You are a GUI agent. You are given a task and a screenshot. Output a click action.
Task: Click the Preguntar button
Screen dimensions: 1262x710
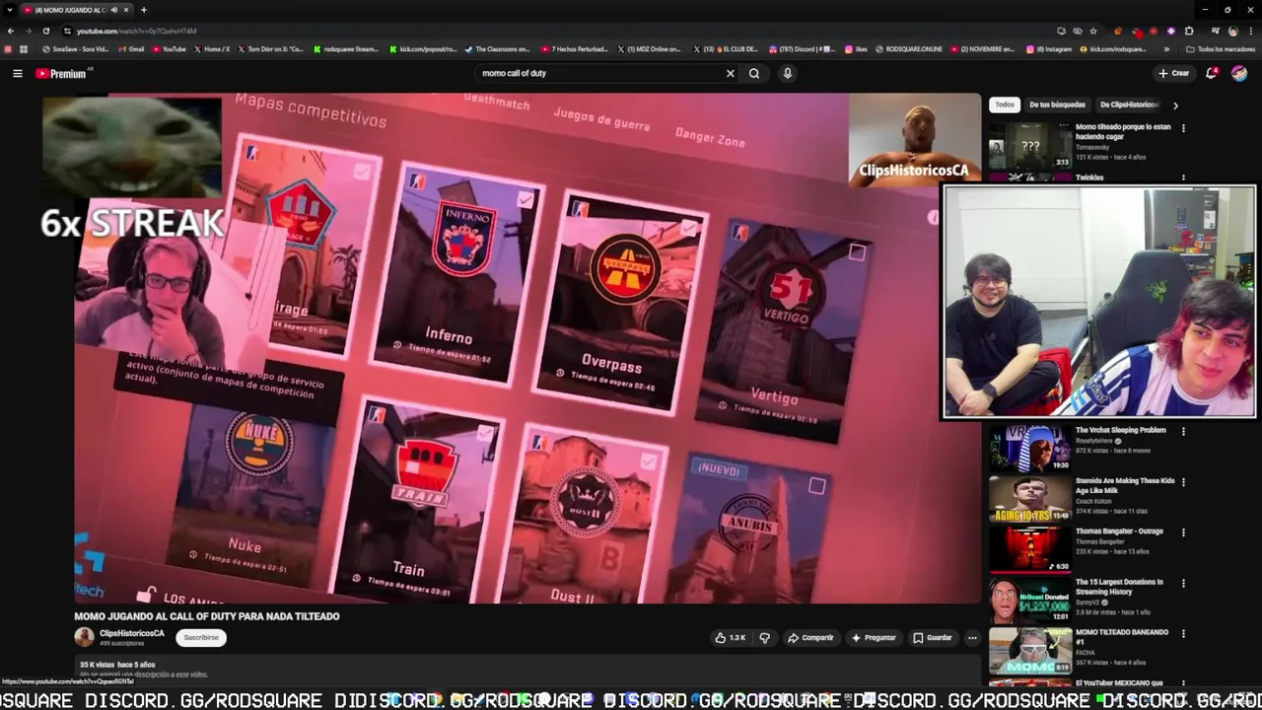pyautogui.click(x=874, y=638)
